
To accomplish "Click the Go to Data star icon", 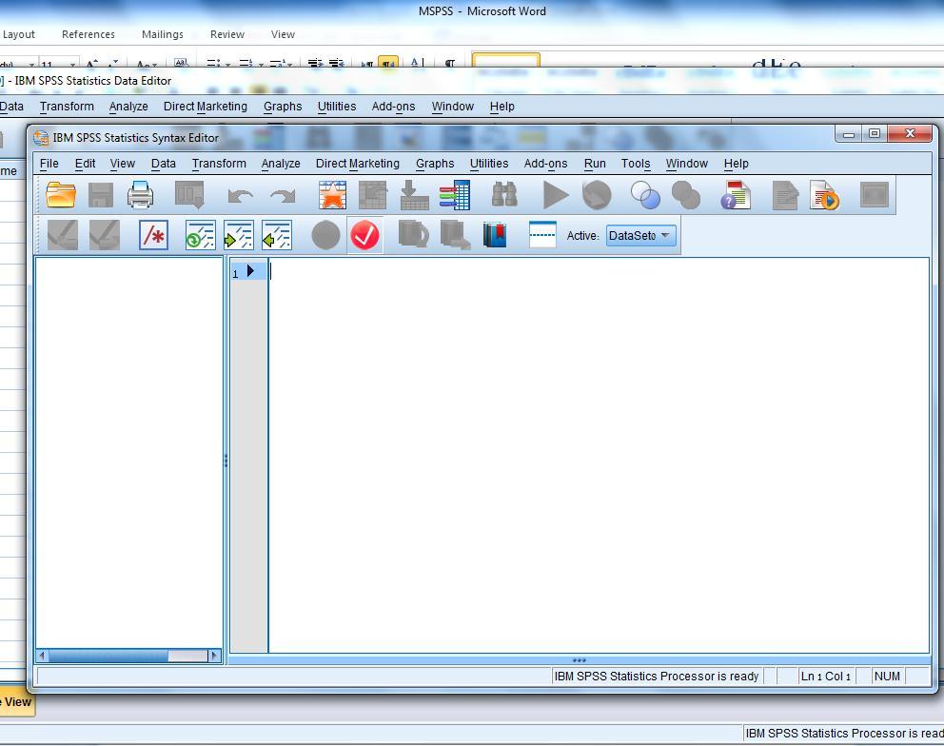I will pyautogui.click(x=332, y=195).
